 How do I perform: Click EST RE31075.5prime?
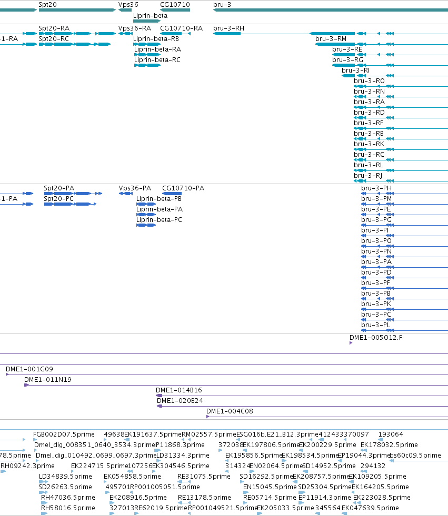pyautogui.click(x=204, y=476)
